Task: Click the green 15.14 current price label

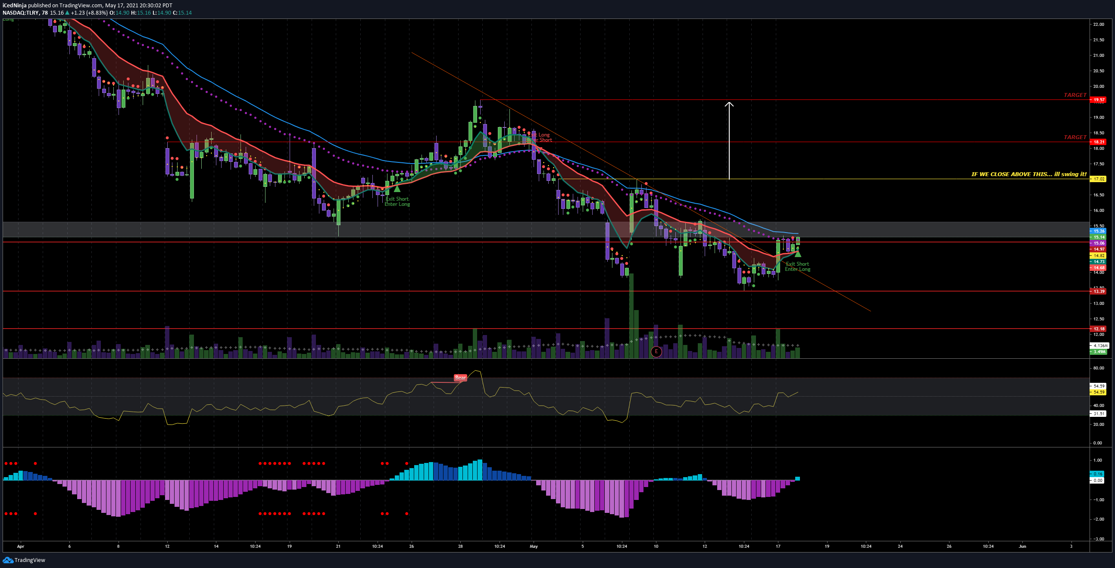Action: click(x=1099, y=237)
